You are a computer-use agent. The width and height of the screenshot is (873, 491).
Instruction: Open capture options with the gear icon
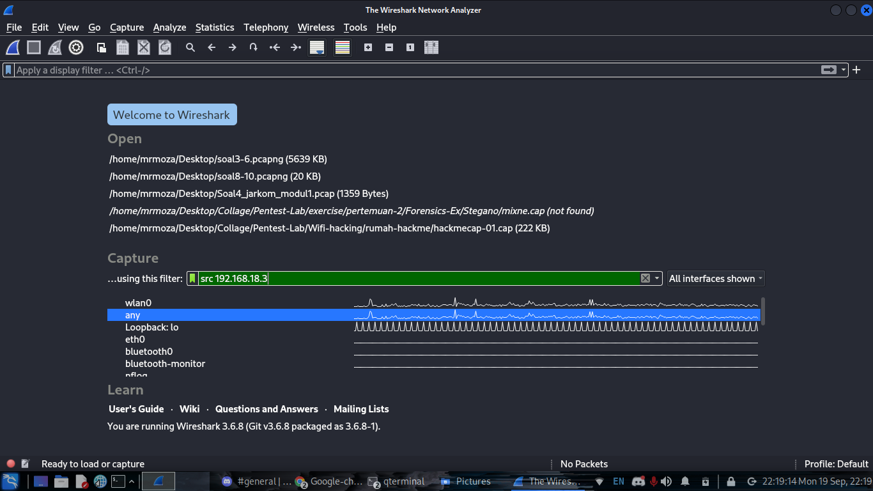coord(76,47)
